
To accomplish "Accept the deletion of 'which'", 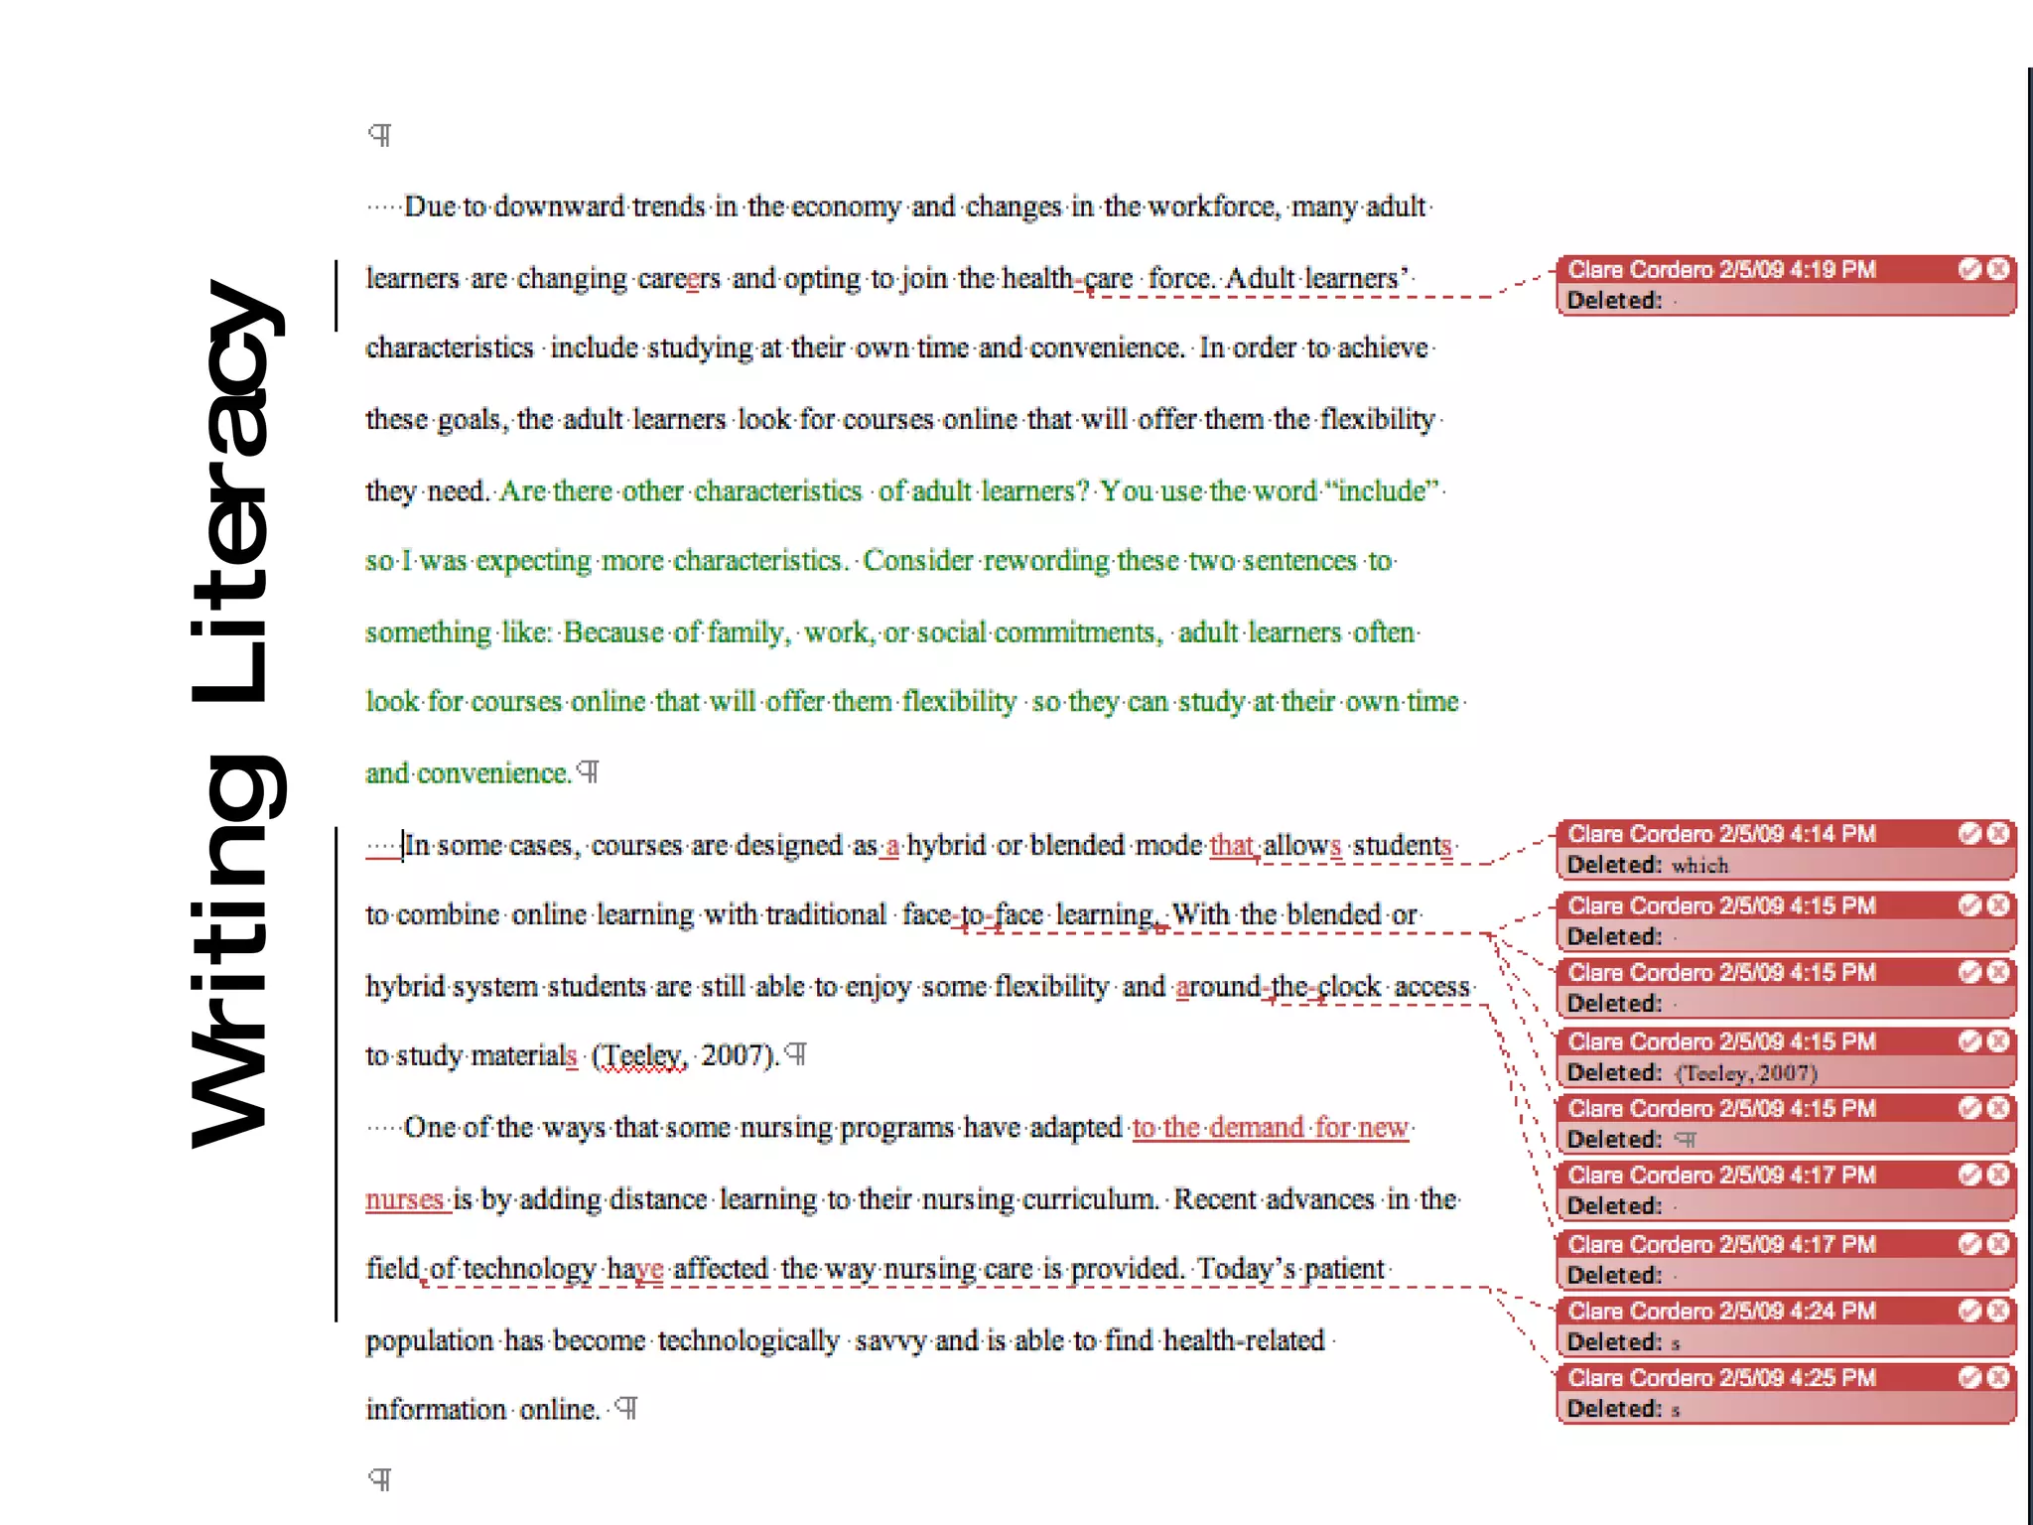I will click(x=1969, y=833).
